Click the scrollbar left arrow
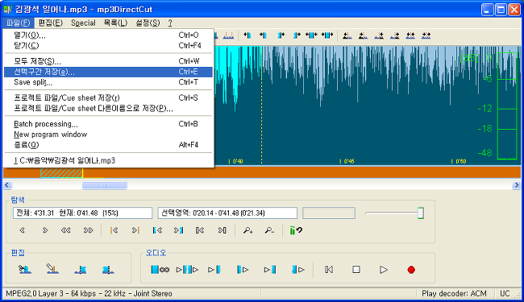 (x=7, y=185)
